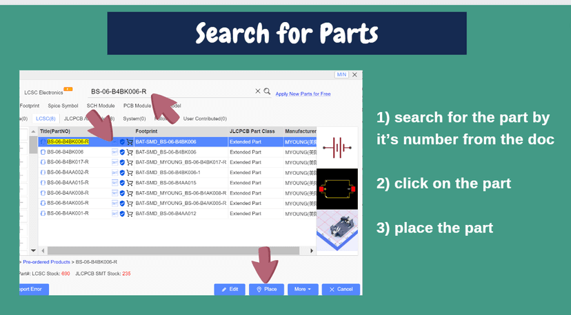Click the Place button
Viewport: 571px width, 315px height.
pos(267,289)
